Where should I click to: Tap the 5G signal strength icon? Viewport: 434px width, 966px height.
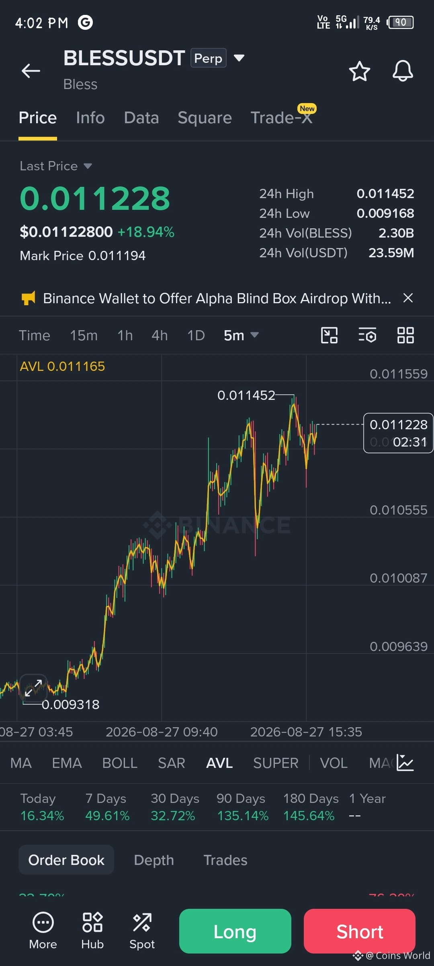[347, 22]
